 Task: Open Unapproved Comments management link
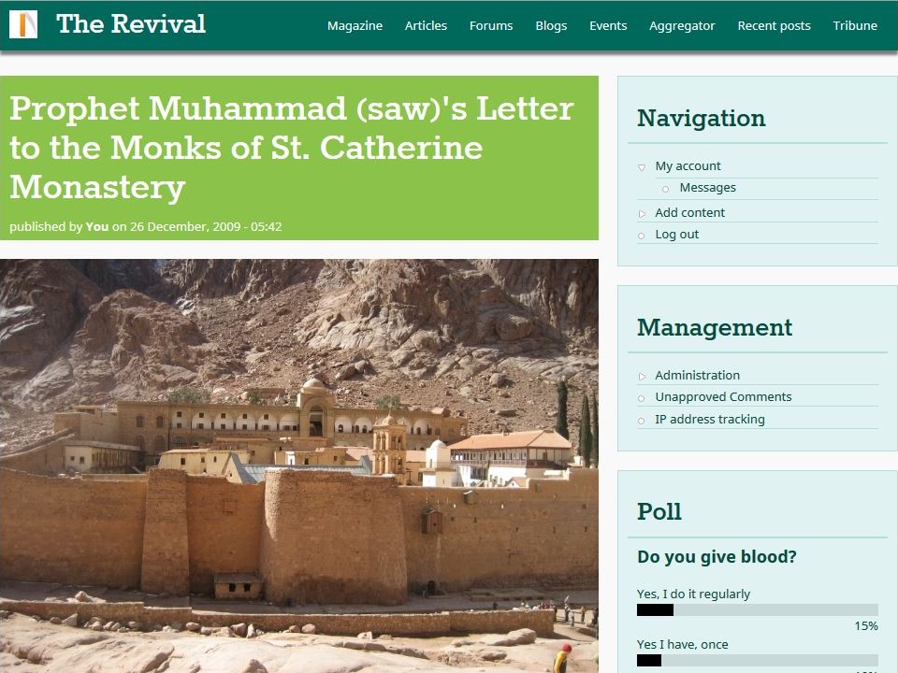pos(723,397)
